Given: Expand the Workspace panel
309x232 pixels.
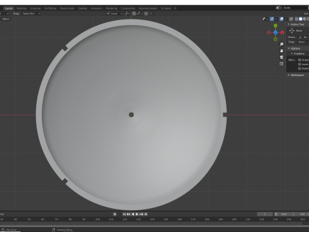Looking at the screenshot, I should click(x=289, y=75).
